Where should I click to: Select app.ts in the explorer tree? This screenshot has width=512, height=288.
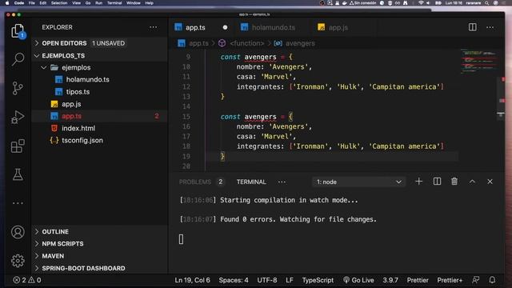pos(99,116)
